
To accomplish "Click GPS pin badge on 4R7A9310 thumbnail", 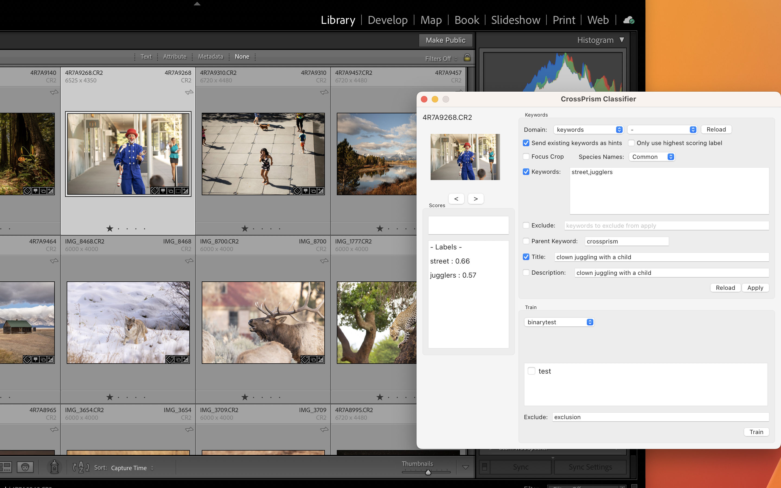I will click(x=305, y=191).
